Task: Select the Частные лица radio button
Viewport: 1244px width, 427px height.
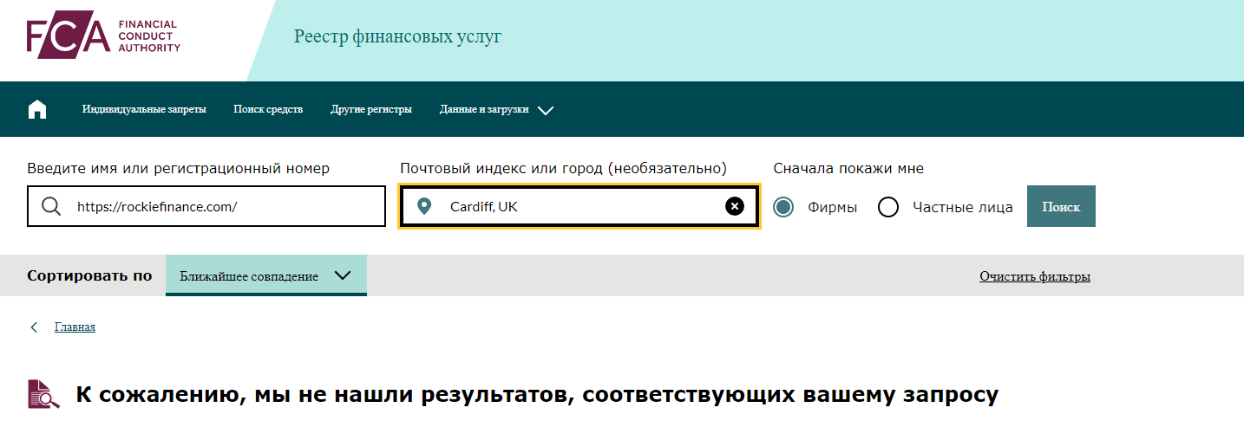Action: pos(888,207)
